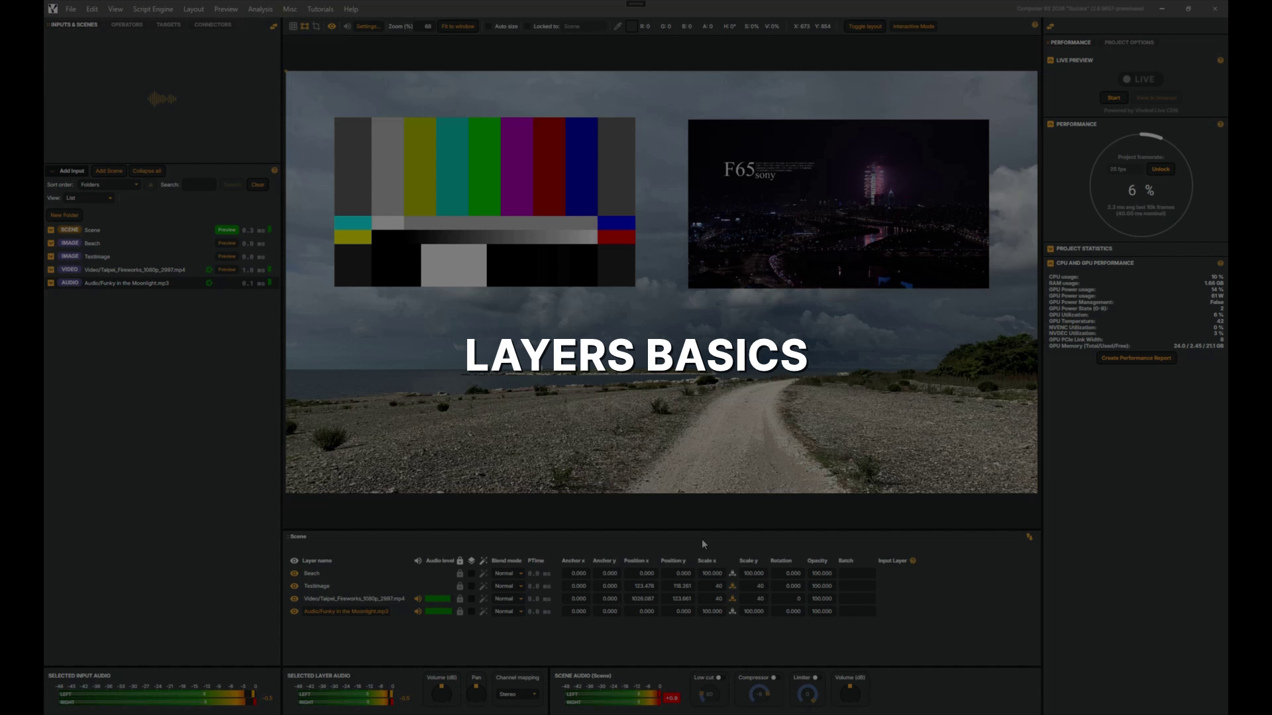Lock the Testimage layer

(x=460, y=586)
